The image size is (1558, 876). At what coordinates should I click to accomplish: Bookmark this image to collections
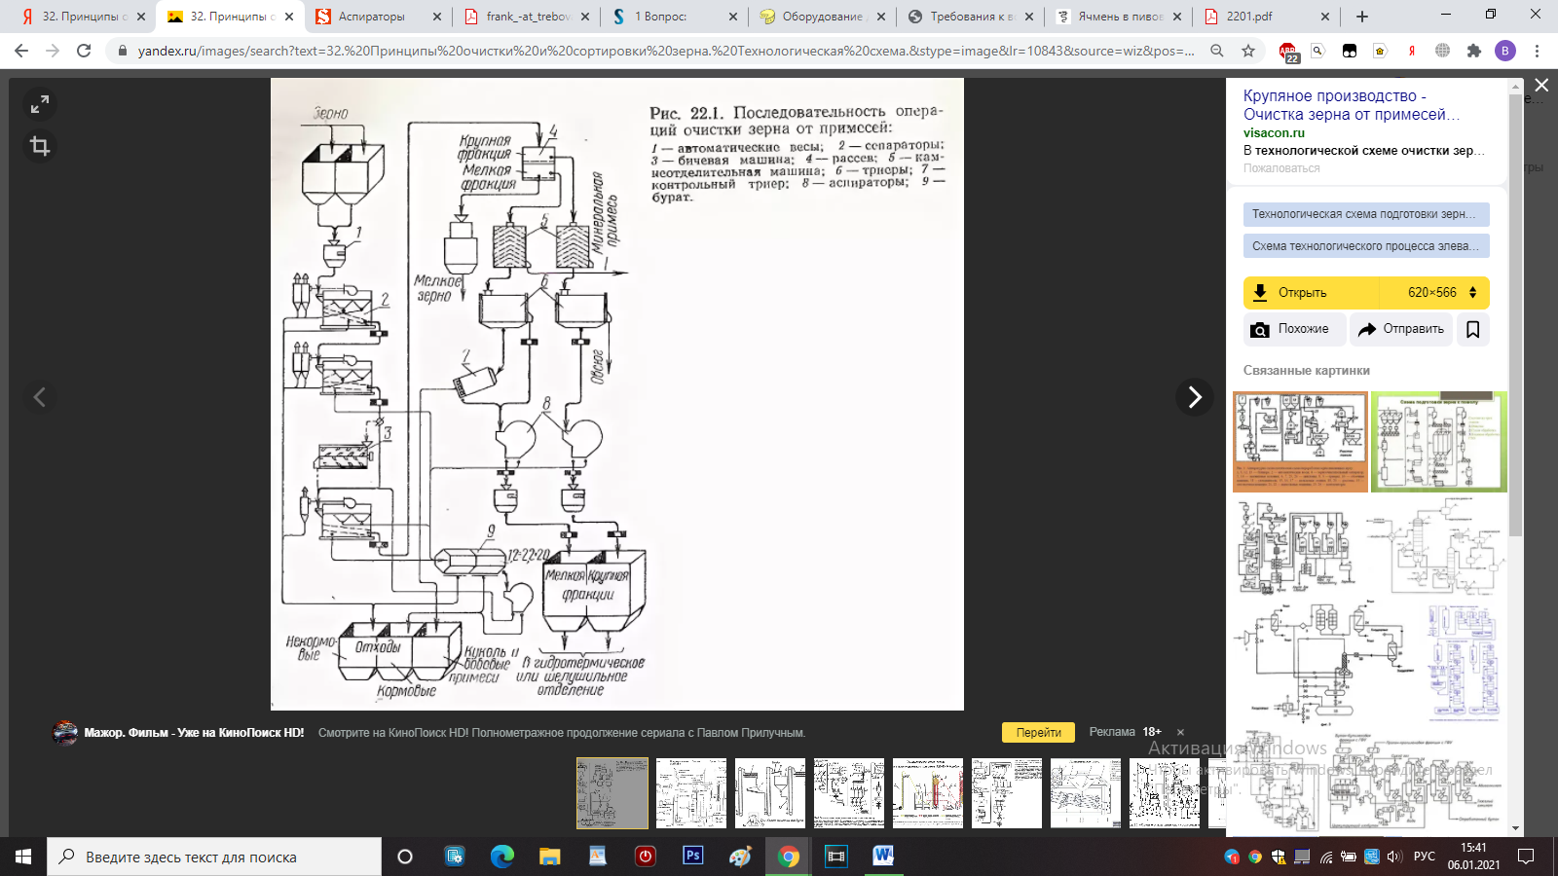coord(1472,329)
